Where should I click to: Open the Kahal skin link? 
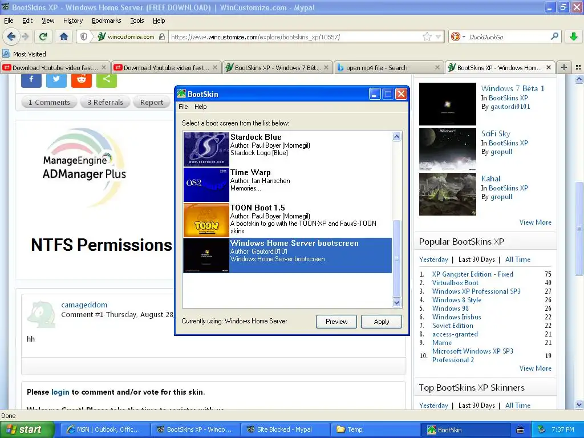490,179
